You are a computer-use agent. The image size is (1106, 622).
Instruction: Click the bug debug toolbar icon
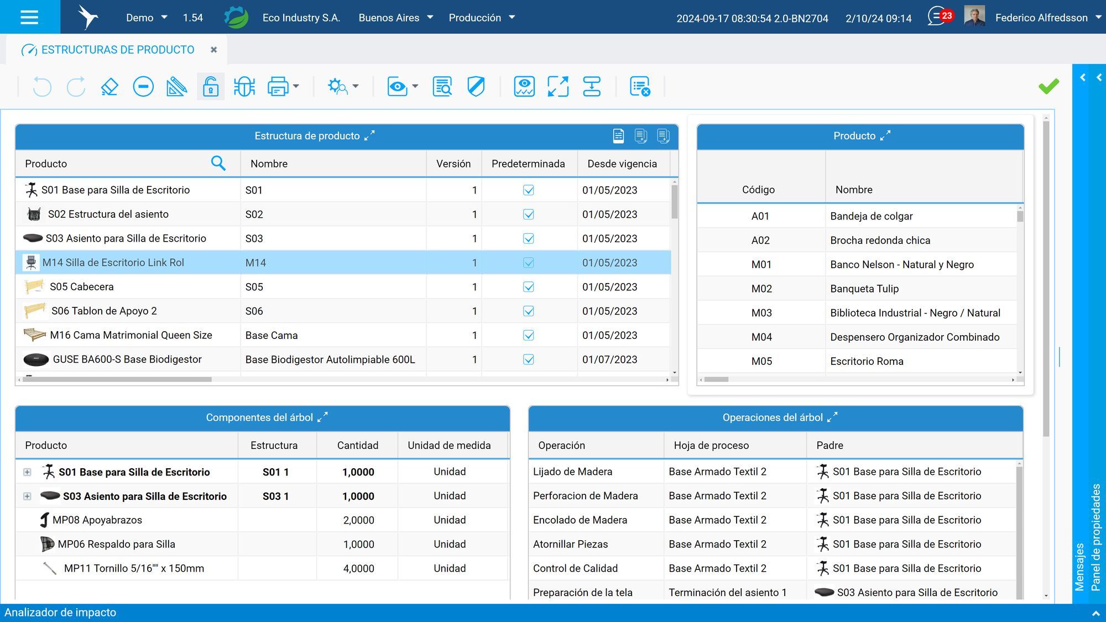244,86
